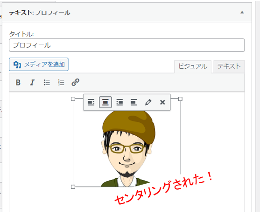This screenshot has width=260, height=213.
Task: Switch to the ビジュアル editor tab
Action: pos(193,67)
